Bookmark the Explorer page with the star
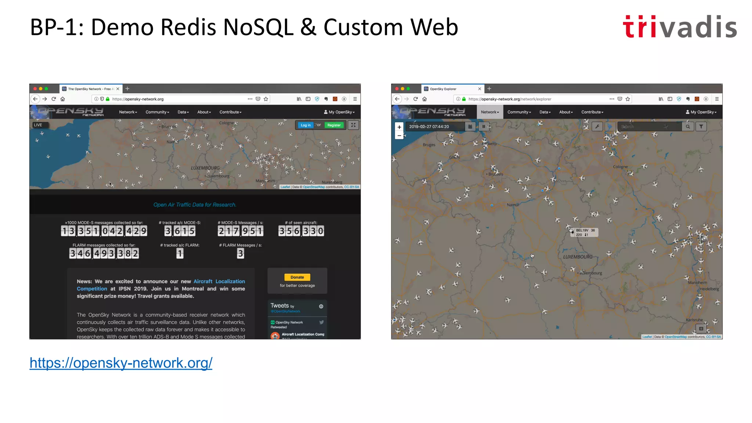Image resolution: width=752 pixels, height=423 pixels. pyautogui.click(x=628, y=99)
